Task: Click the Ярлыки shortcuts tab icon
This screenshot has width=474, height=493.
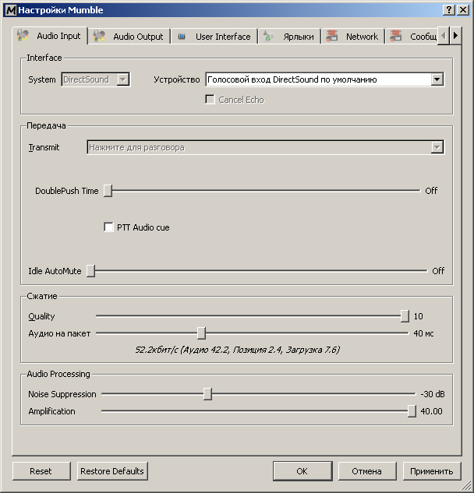Action: [268, 36]
